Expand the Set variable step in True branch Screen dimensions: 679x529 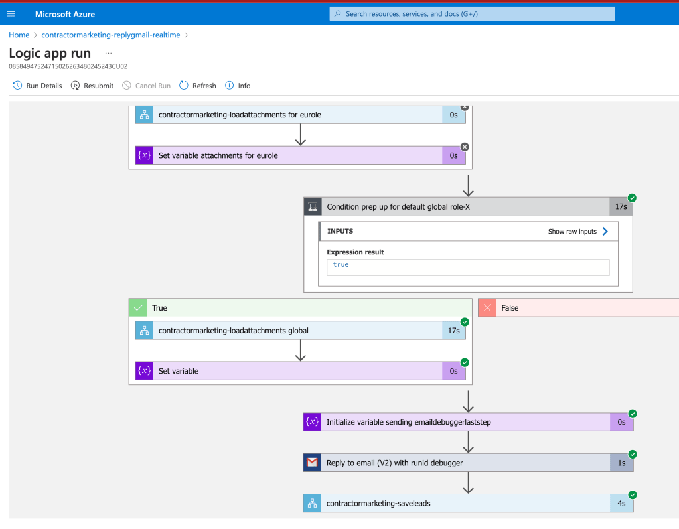[300, 370]
